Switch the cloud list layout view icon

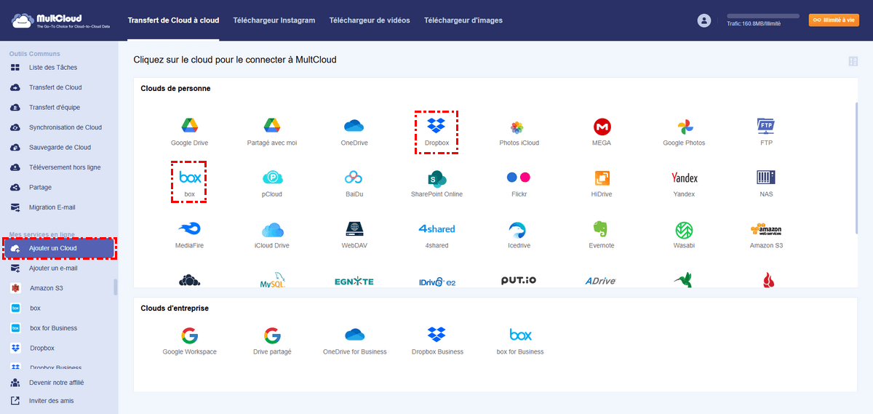point(853,61)
